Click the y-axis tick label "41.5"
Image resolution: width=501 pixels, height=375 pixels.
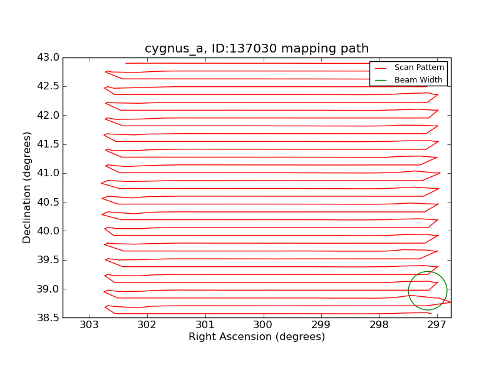click(x=48, y=144)
